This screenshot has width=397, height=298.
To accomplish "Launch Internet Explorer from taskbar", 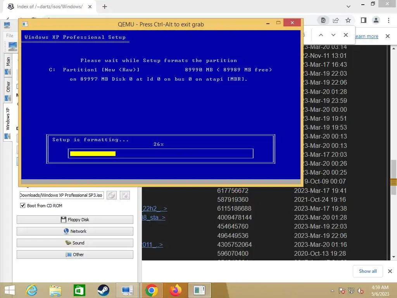I will [x=32, y=290].
